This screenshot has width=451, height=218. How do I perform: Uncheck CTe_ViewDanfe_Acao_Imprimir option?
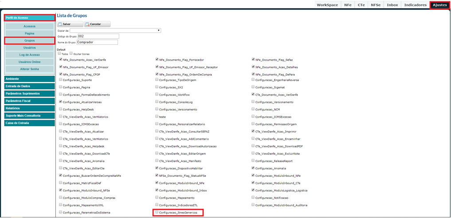coord(253,131)
